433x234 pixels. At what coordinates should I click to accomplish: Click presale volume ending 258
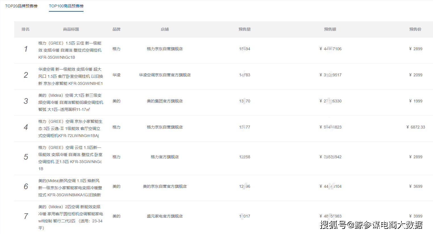click(x=245, y=157)
